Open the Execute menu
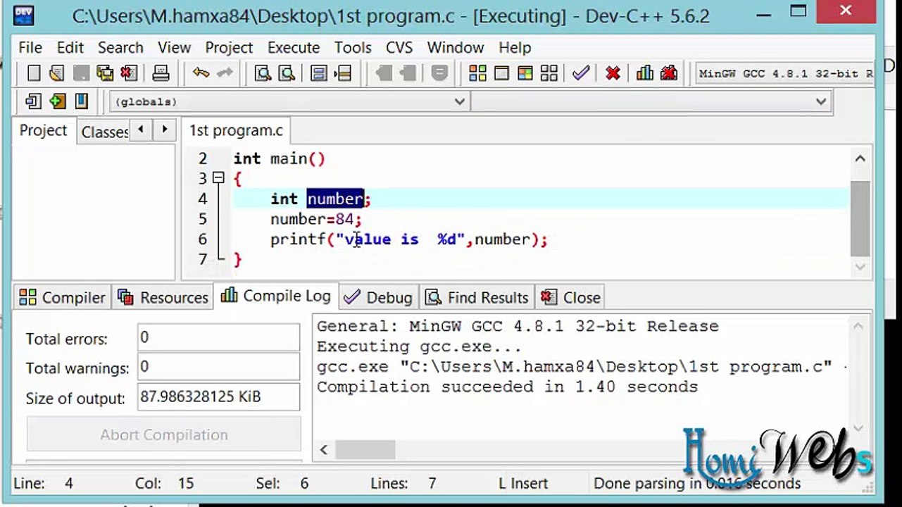 [294, 47]
